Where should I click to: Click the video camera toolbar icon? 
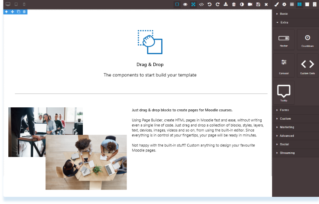click(x=250, y=4)
